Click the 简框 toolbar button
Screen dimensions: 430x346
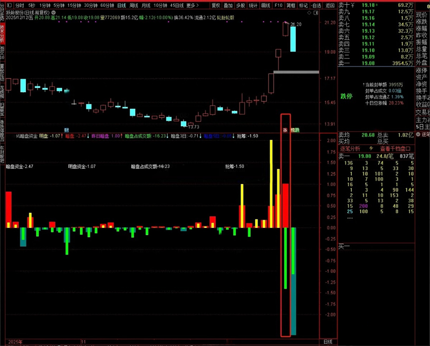[291, 5]
